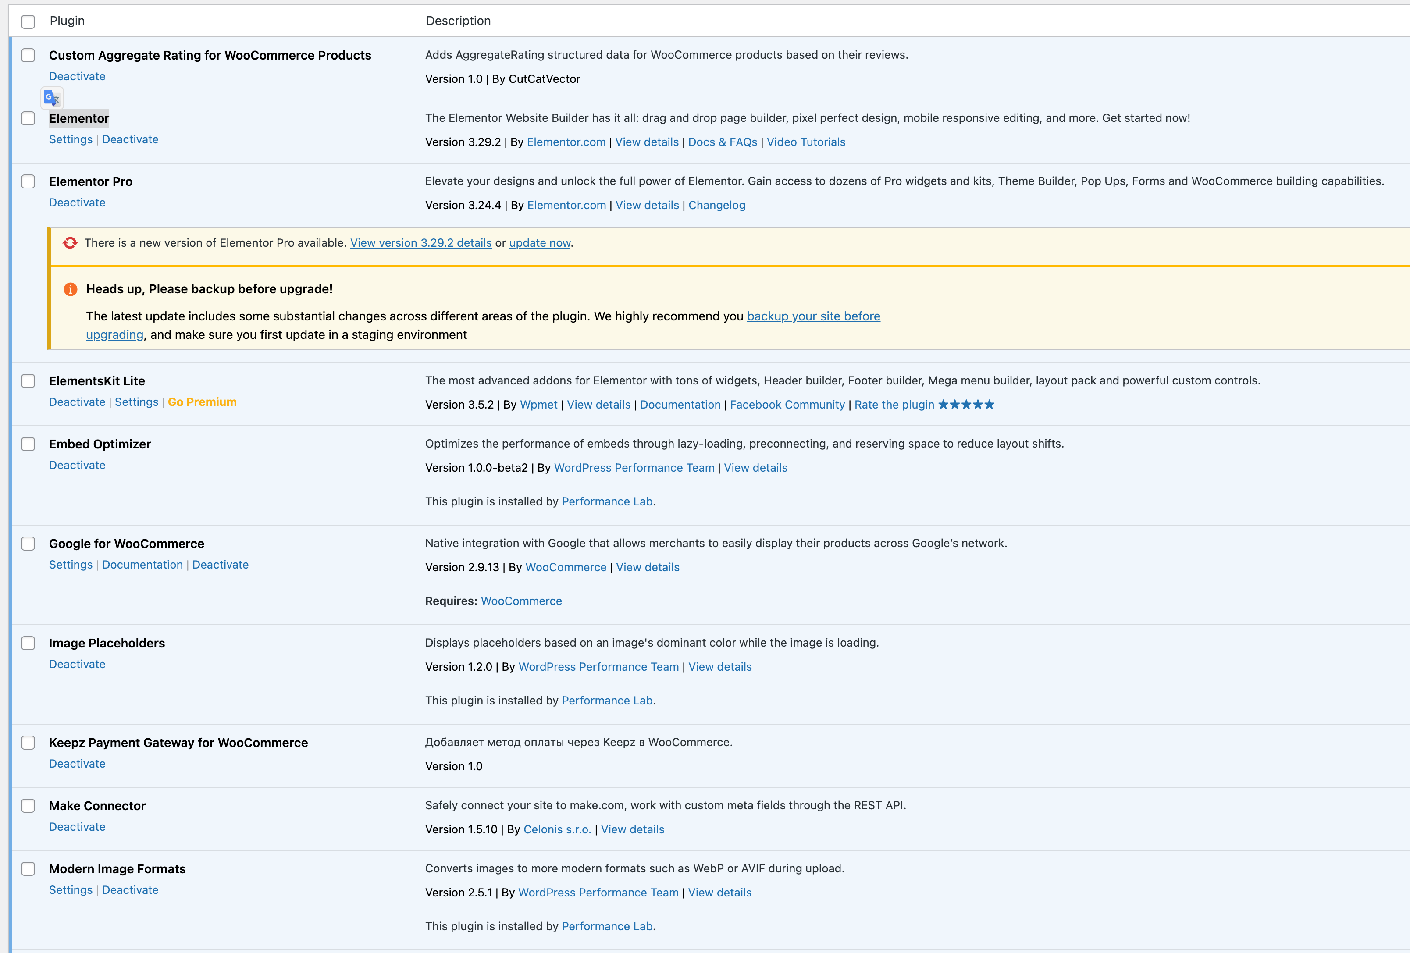
Task: Deactivate Elementor Pro
Action: click(x=77, y=203)
